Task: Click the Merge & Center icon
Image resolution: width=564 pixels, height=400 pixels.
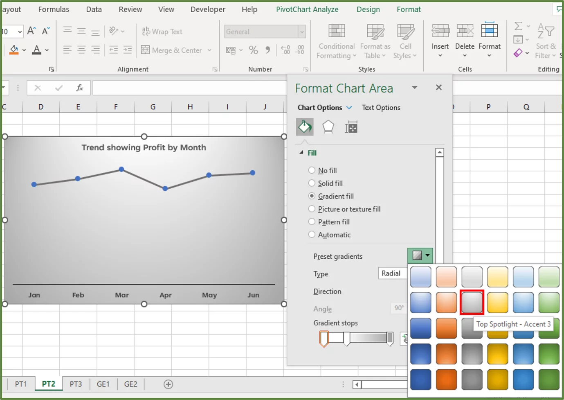Action: pos(145,50)
